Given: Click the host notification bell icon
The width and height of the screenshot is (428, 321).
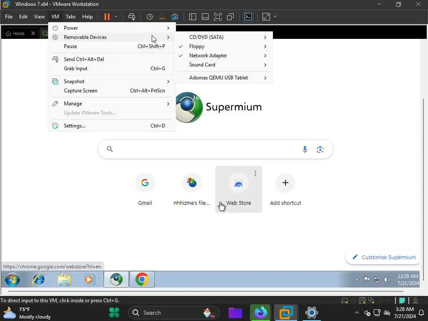Looking at the screenshot, I should point(421,313).
